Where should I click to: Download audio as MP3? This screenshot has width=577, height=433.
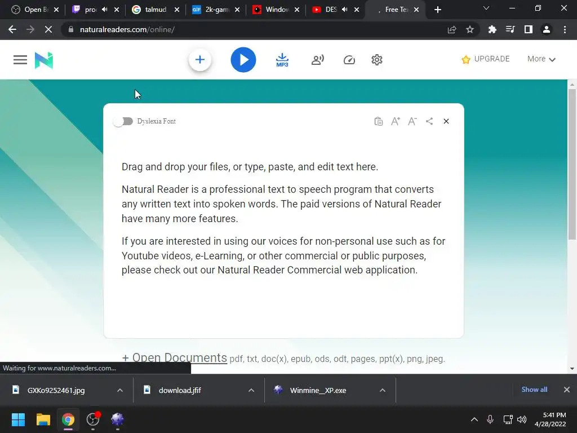[x=282, y=60]
